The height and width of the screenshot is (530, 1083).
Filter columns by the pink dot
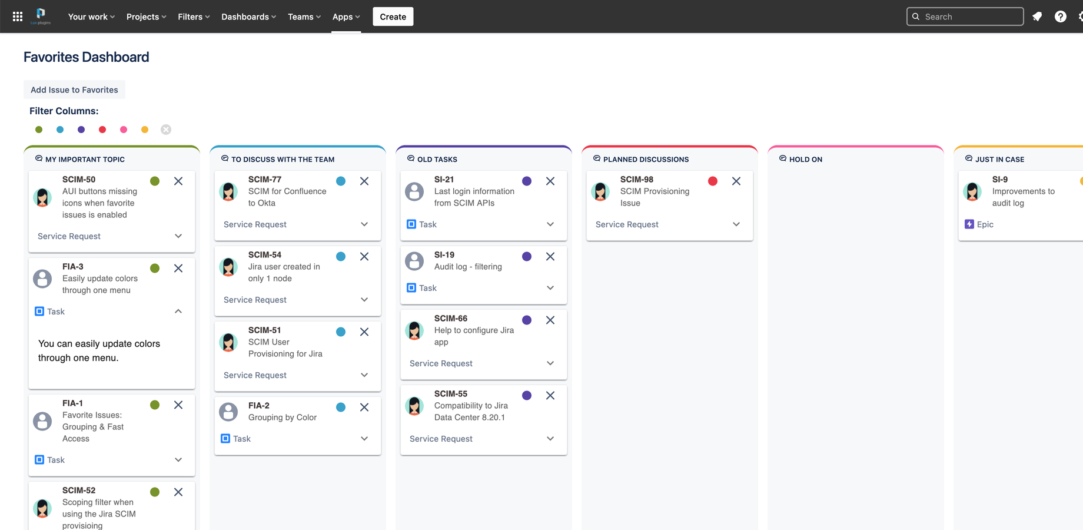click(x=124, y=130)
